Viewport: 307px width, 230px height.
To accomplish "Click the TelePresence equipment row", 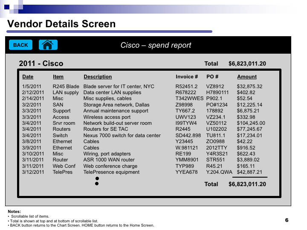I will (x=111, y=172).
